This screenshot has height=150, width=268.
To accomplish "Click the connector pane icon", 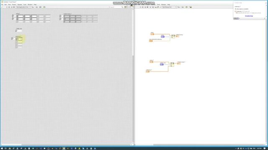I will pyautogui.click(x=129, y=6).
